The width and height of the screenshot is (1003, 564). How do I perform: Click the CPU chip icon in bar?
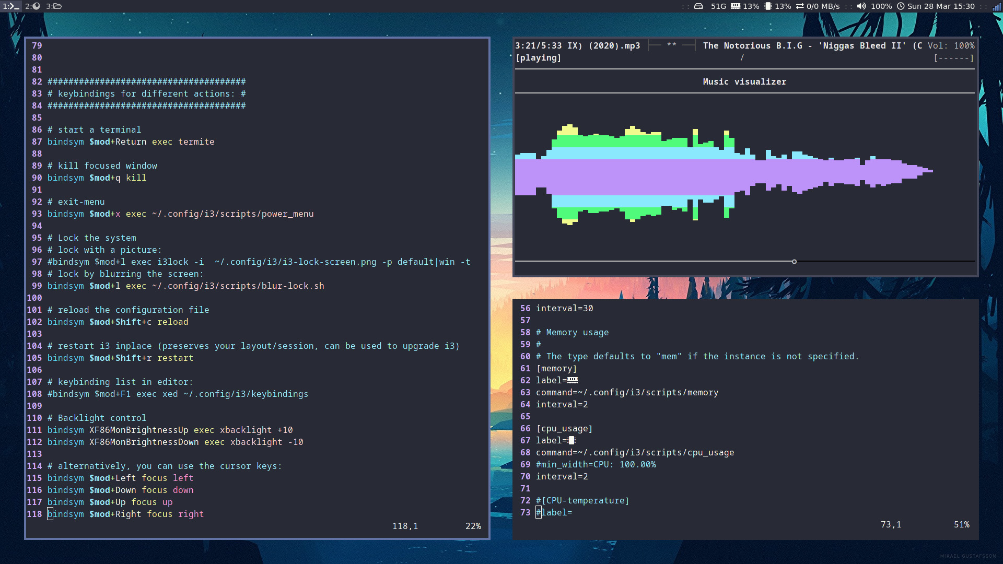(x=767, y=6)
